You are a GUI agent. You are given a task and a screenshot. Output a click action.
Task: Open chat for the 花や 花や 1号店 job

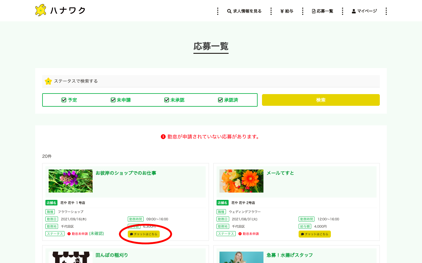tap(144, 234)
